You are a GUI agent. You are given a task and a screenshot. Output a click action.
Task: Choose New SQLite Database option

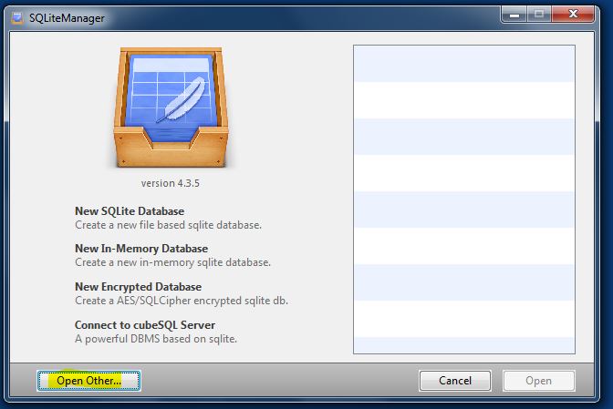(x=129, y=211)
